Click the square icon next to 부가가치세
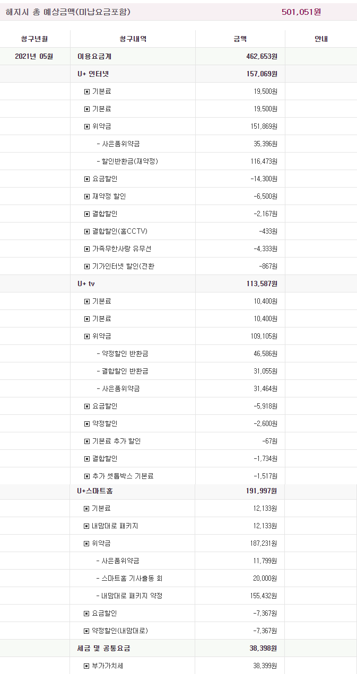 86,666
